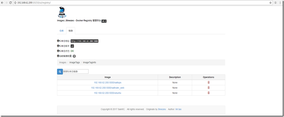The width and height of the screenshot is (284, 117).
Task: Click the browser back arrow
Action: click(x=2, y=3)
